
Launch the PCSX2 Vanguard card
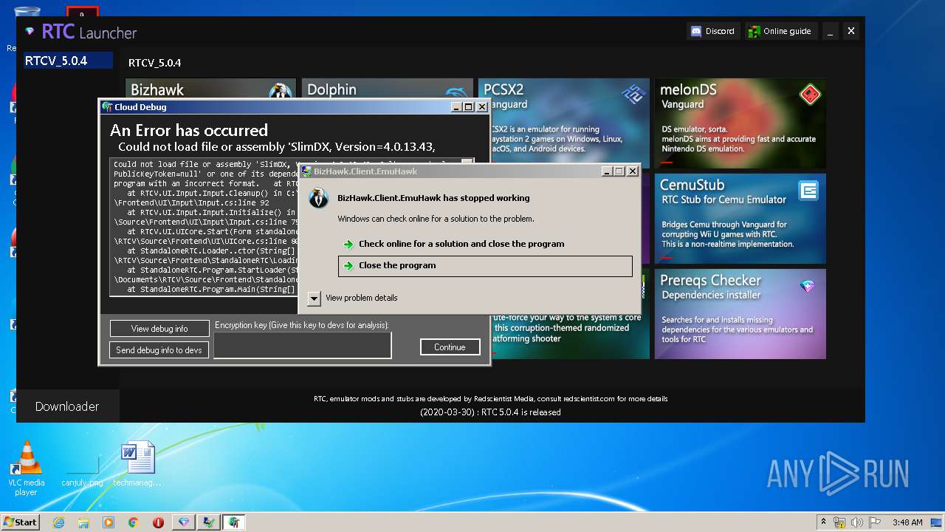564,122
